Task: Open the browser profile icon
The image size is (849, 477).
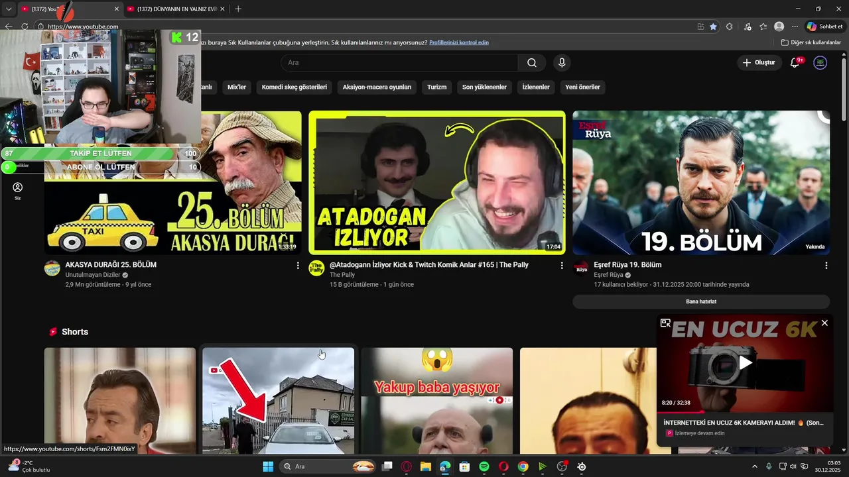Action: pos(779,26)
